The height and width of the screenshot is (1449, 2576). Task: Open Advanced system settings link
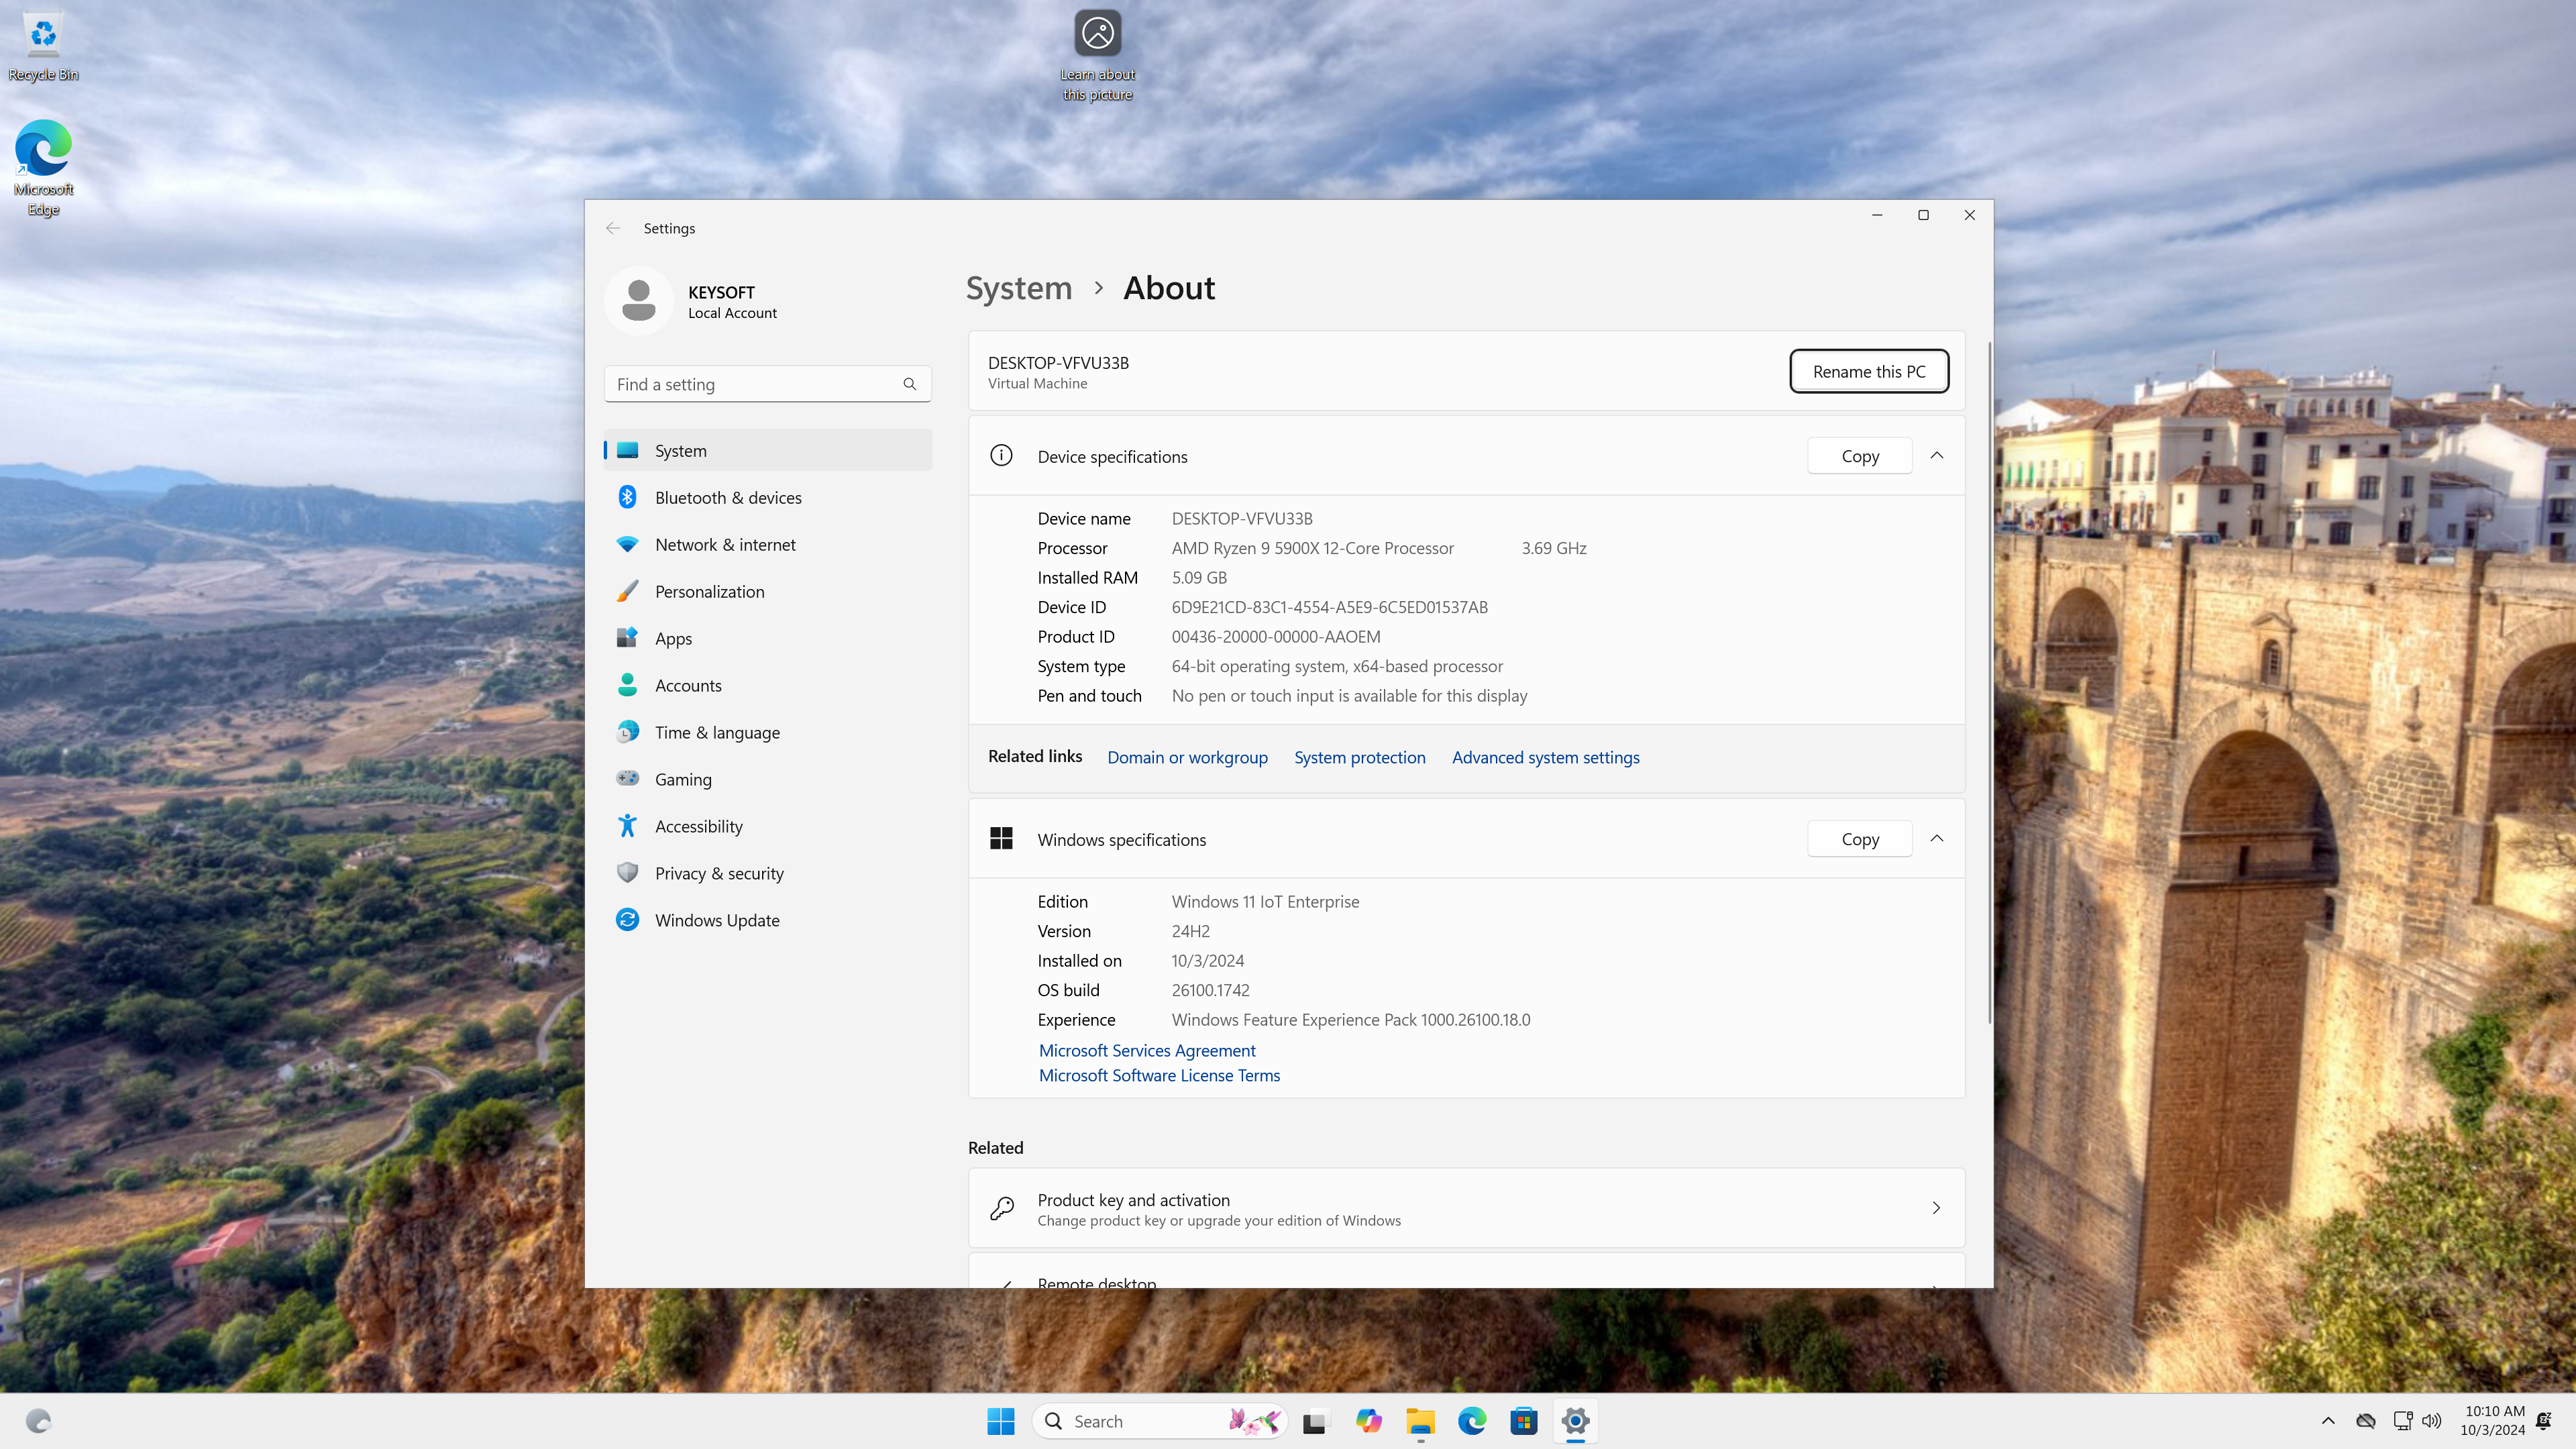(1545, 757)
